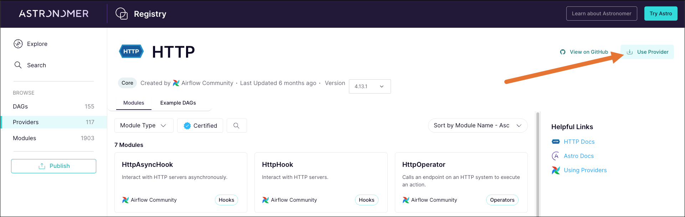
Task: Toggle the Certified filter
Action: click(x=200, y=126)
